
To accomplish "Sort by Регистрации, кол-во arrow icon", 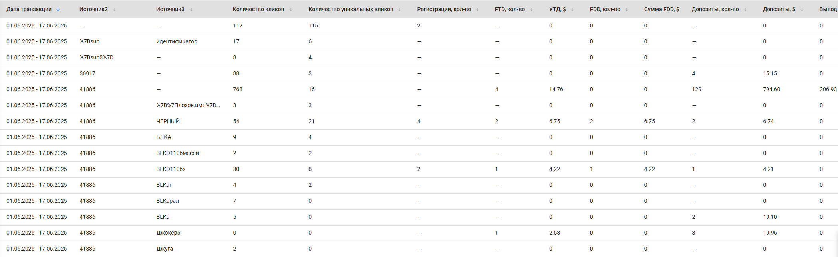I will point(477,10).
